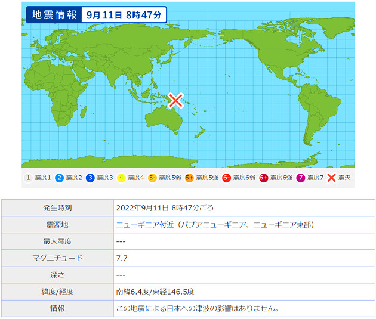Image resolution: width=376 pixels, height=319 pixels.
Task: Open the ニューギニア付近 link
Action: [145, 225]
